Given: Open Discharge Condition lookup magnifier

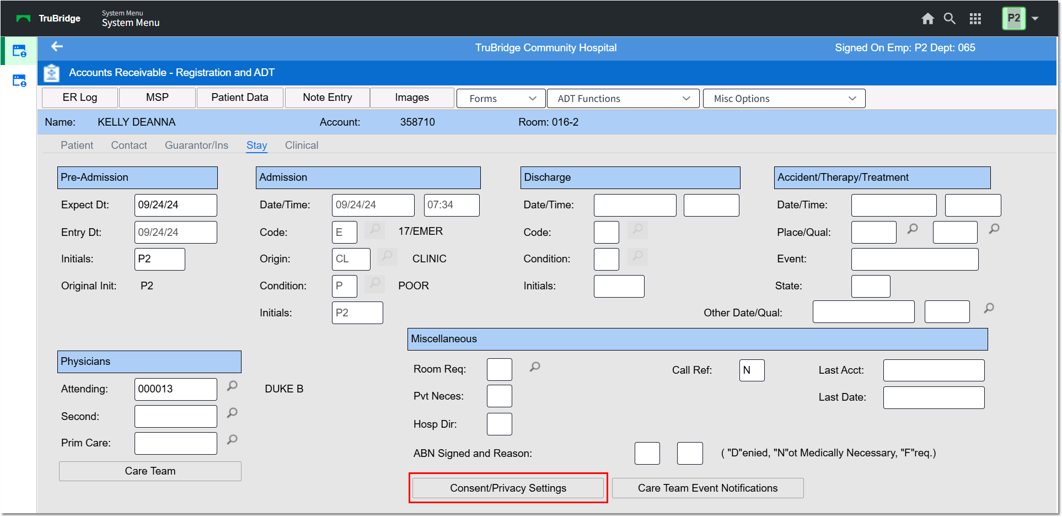Looking at the screenshot, I should pyautogui.click(x=637, y=256).
